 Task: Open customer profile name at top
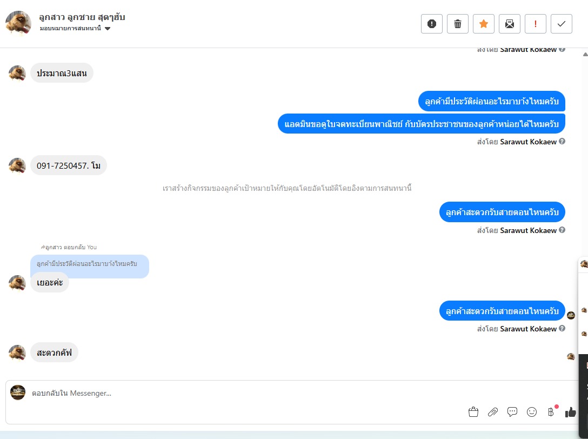(x=82, y=17)
